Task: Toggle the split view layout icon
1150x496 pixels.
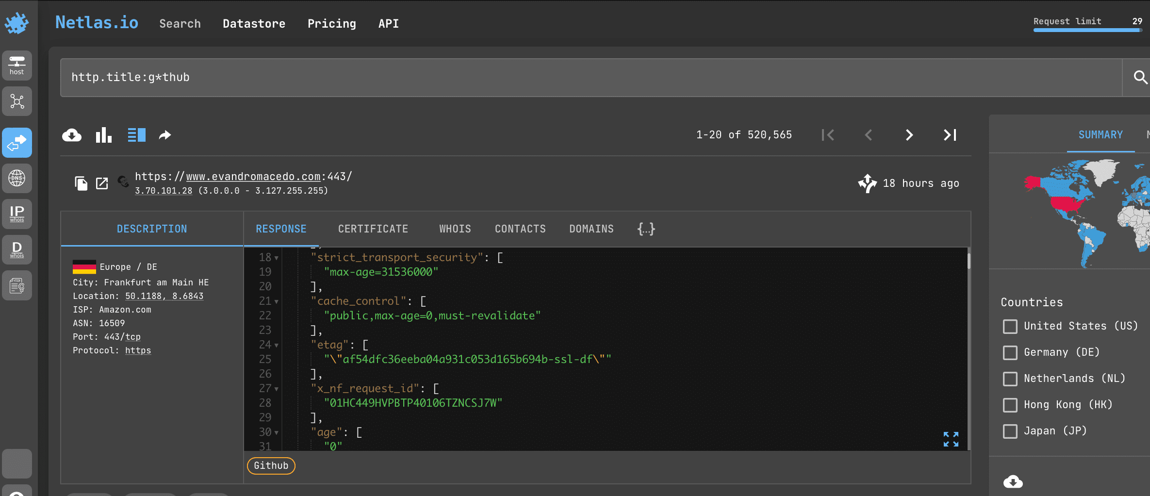Action: [x=136, y=135]
